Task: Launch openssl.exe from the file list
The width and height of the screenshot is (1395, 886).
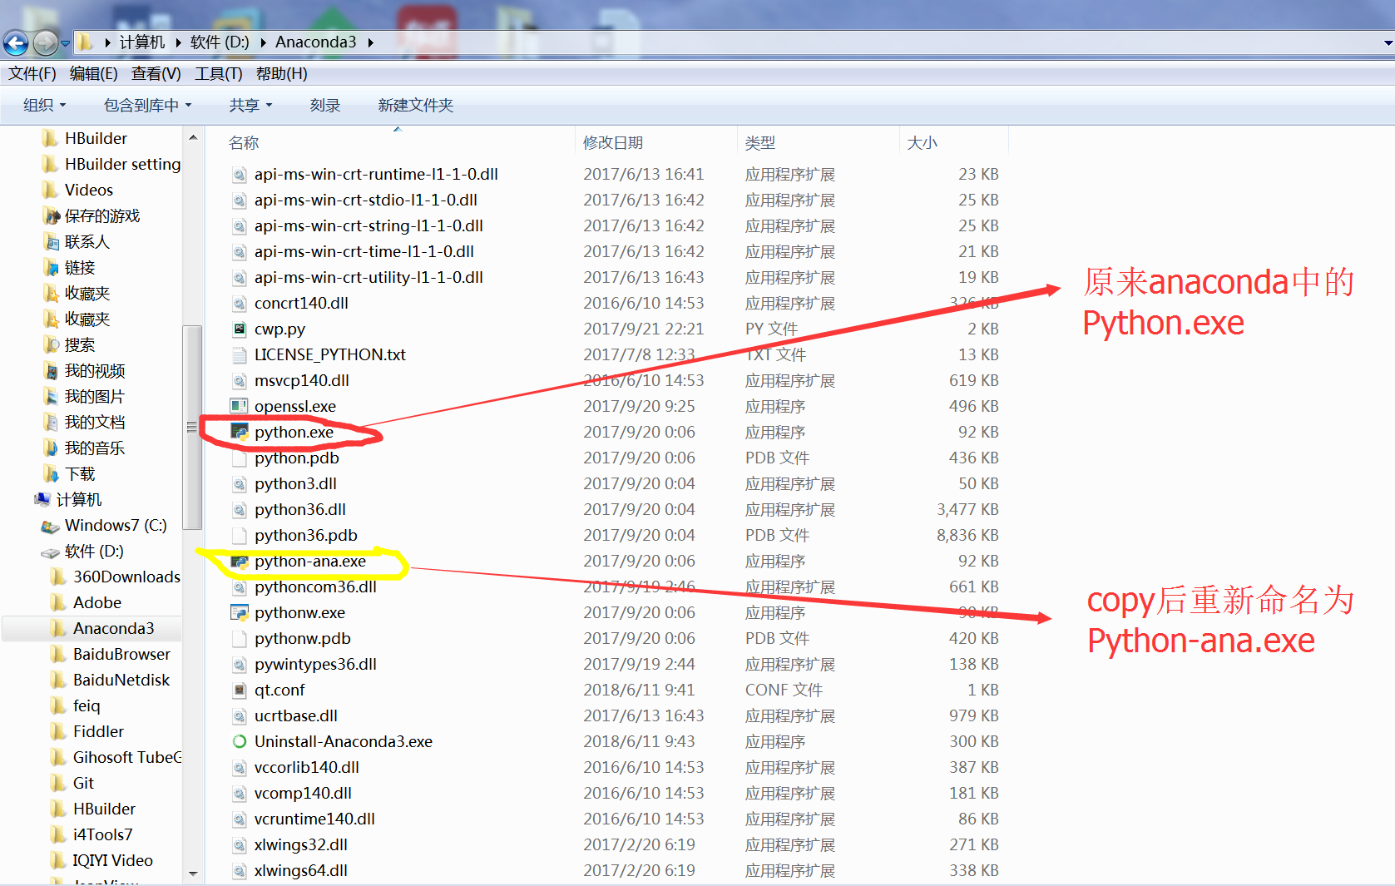Action: (294, 406)
